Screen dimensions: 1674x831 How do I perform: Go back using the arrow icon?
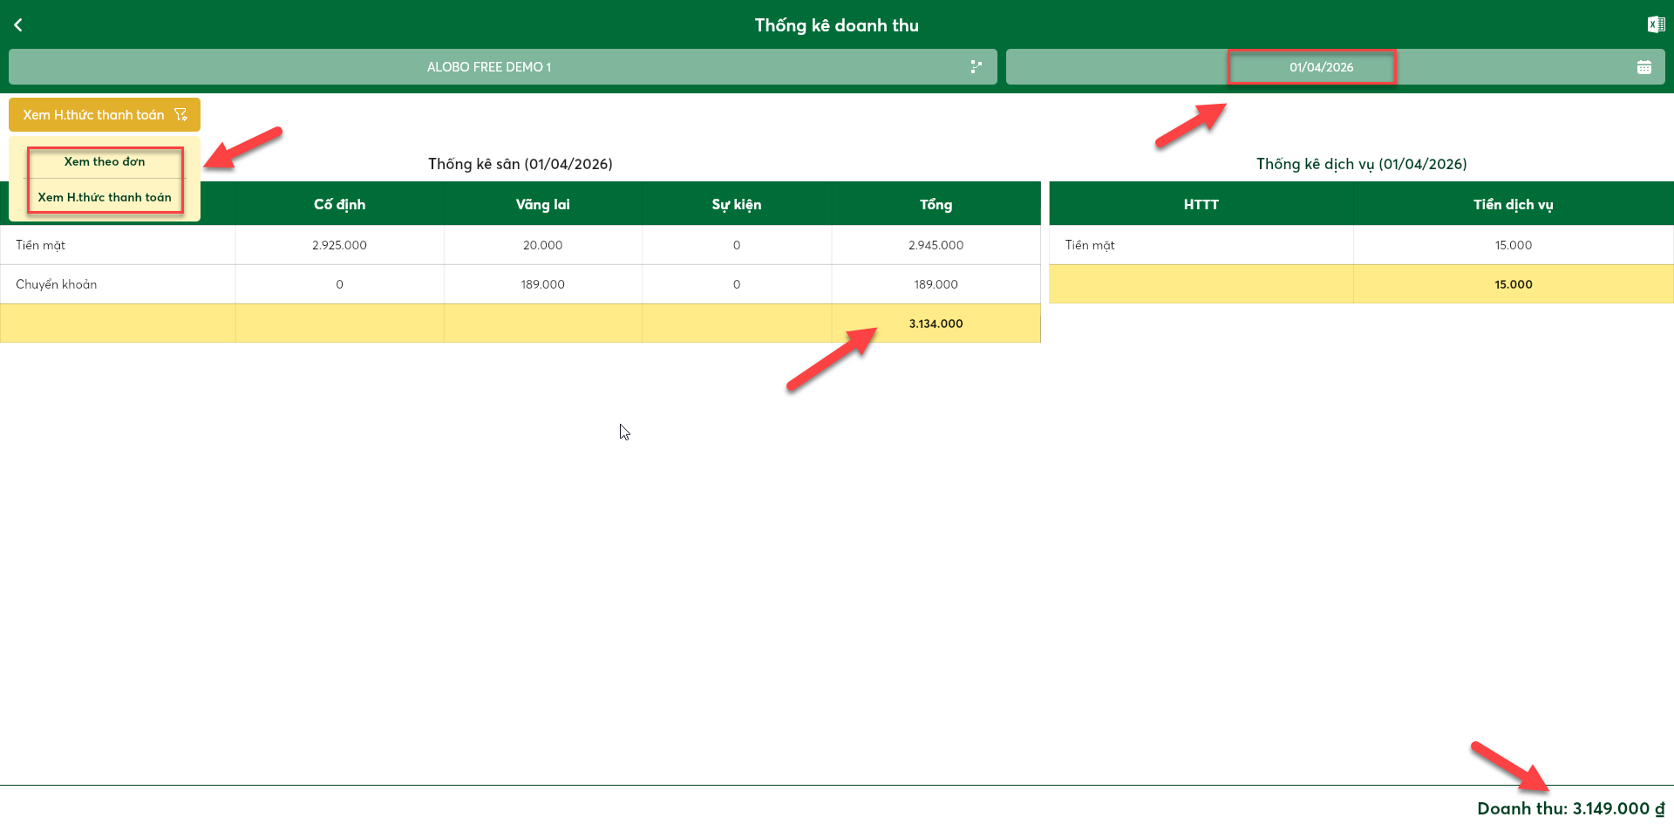[x=18, y=25]
